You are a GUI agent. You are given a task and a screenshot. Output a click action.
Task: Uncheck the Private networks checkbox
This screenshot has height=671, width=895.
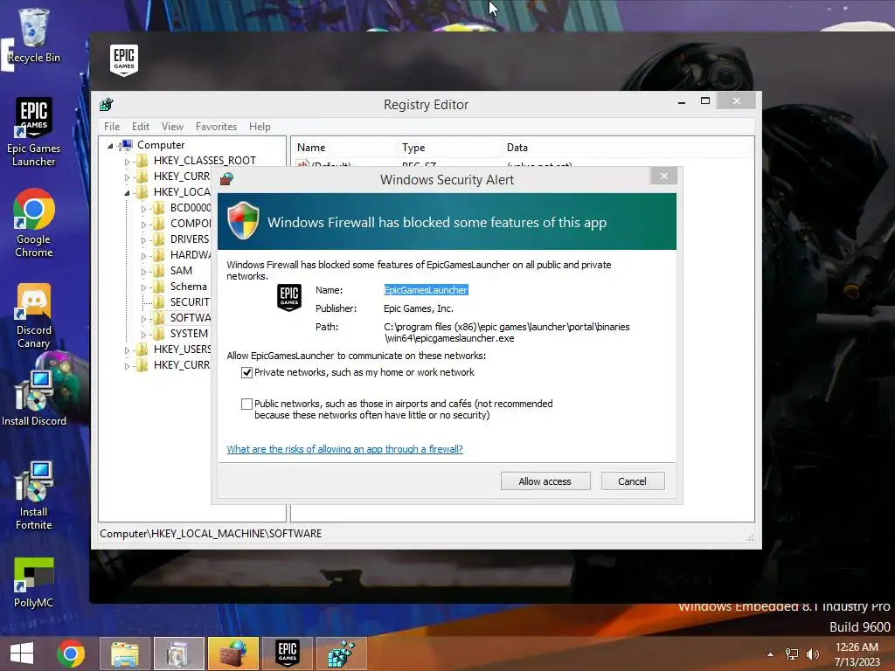click(x=246, y=372)
